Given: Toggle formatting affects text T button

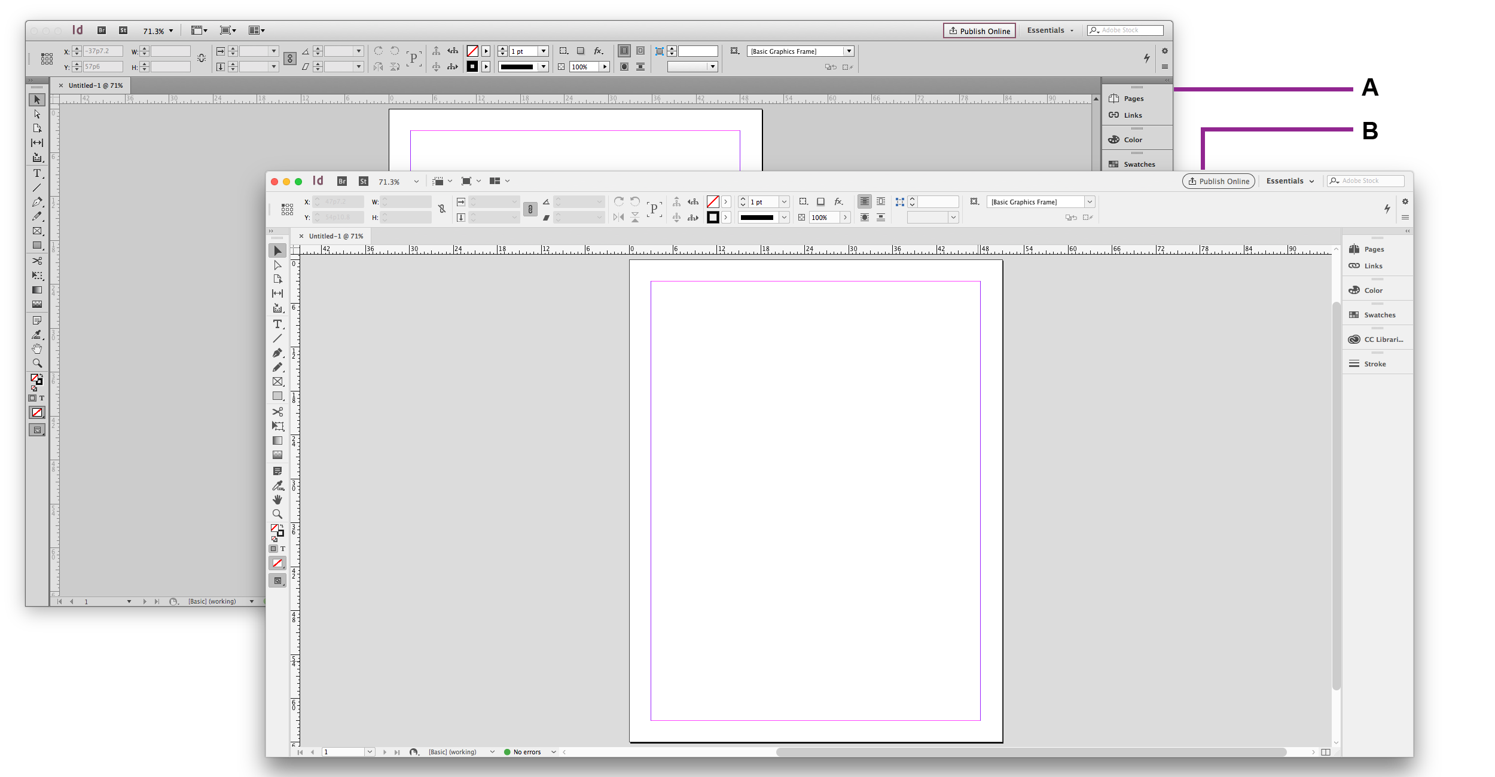Looking at the screenshot, I should click(283, 549).
